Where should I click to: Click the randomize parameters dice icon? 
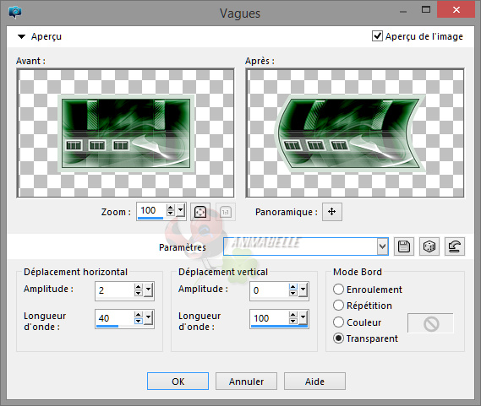point(429,246)
